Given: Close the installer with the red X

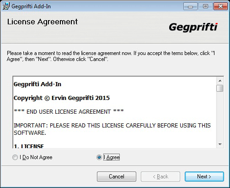Looking at the screenshot, I should 220,6.
